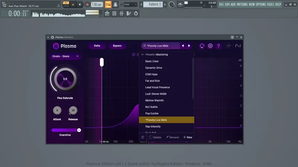Click the top-left FL Studio browser icon
This screenshot has width=298, height=167.
pos(4,4)
